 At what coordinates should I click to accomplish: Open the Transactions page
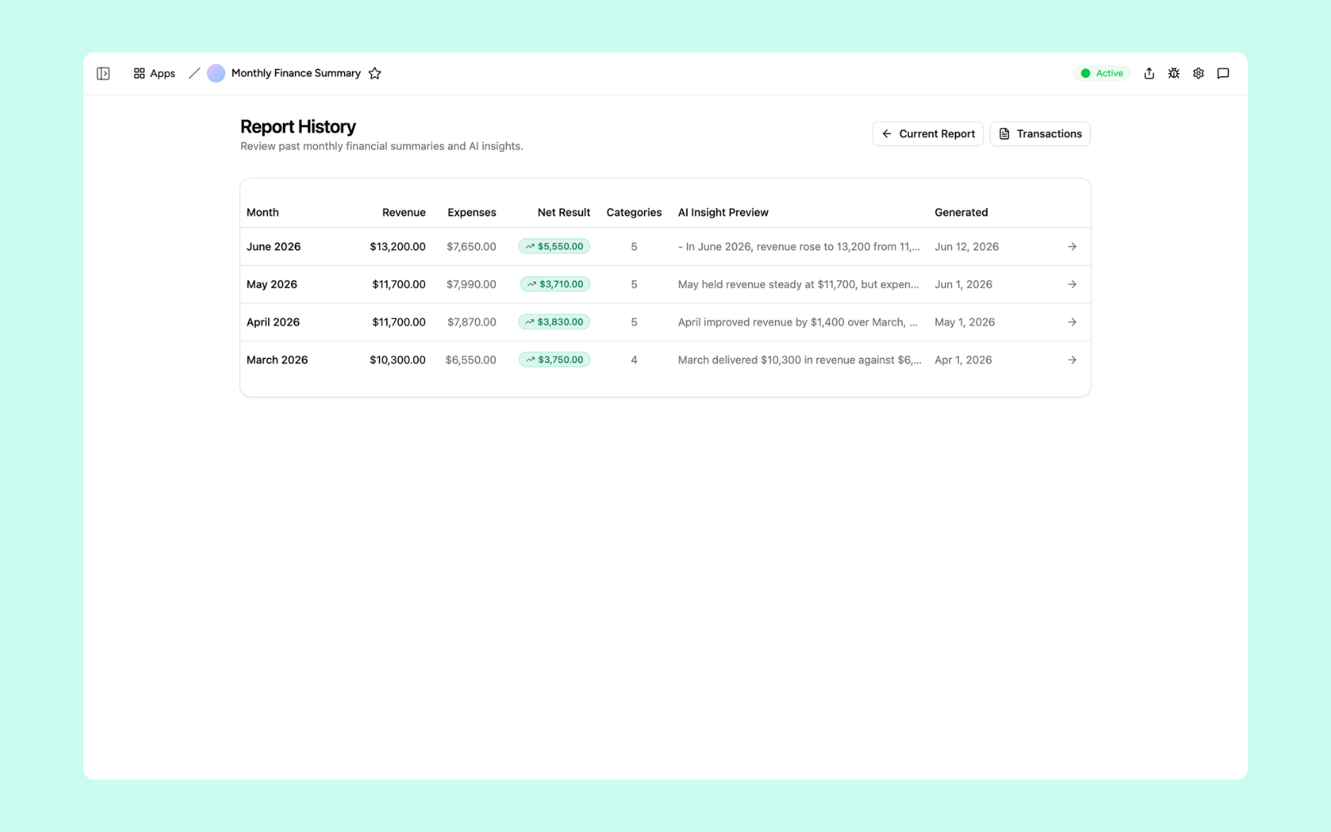click(1040, 134)
